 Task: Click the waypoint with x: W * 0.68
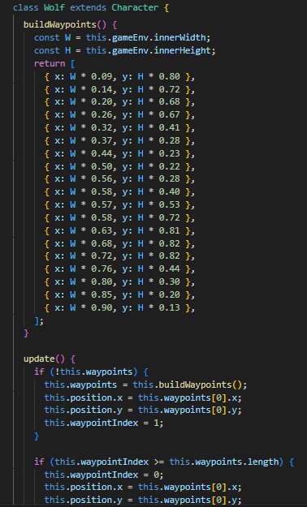click(120, 243)
